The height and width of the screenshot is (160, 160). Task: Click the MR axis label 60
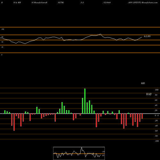coord(156,100)
